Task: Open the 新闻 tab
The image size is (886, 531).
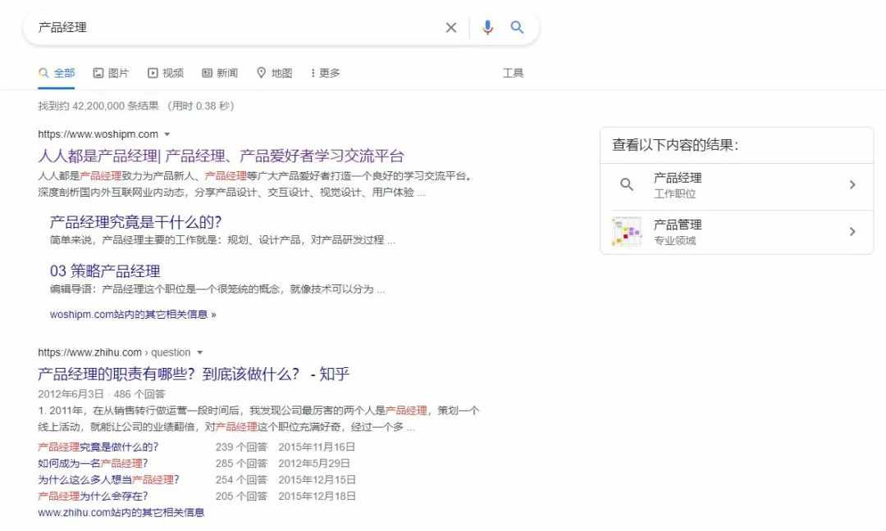Action: coord(220,73)
